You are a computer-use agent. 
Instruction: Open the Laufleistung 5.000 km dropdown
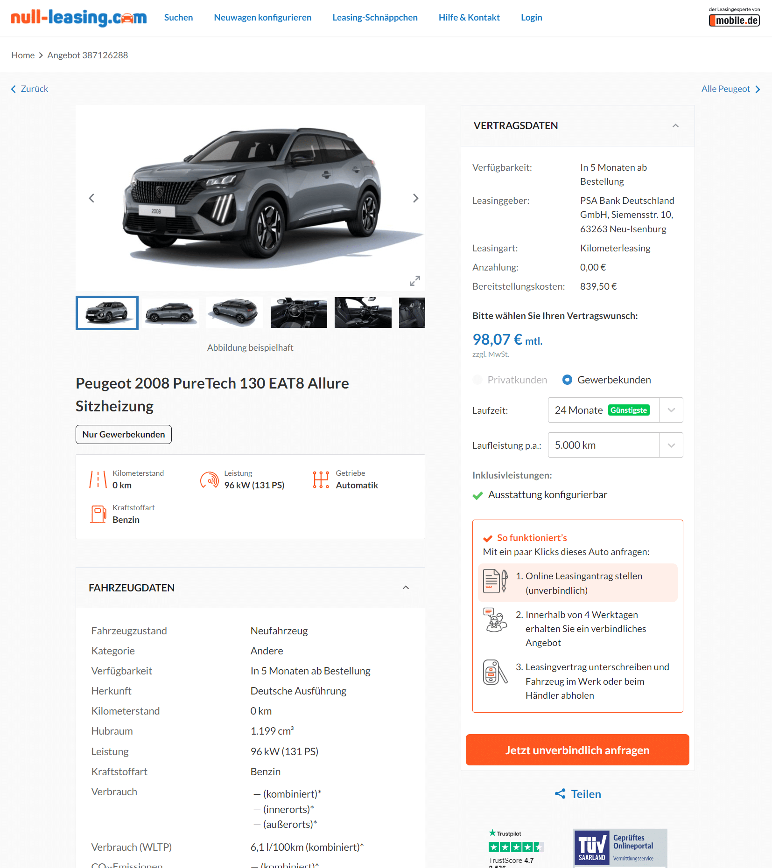pos(615,445)
